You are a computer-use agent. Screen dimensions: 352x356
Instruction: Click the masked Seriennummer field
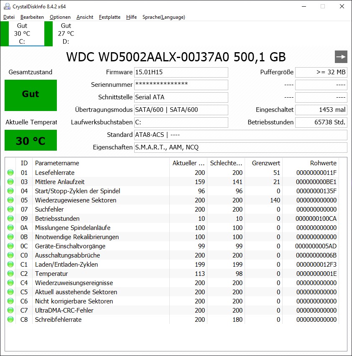coord(181,85)
